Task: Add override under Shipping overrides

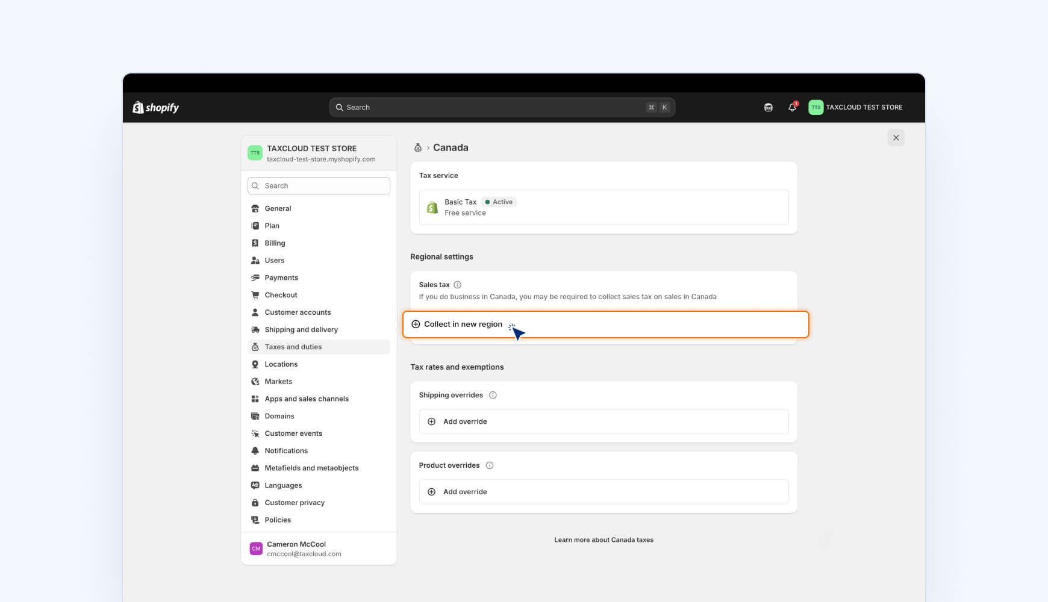Action: click(x=465, y=421)
